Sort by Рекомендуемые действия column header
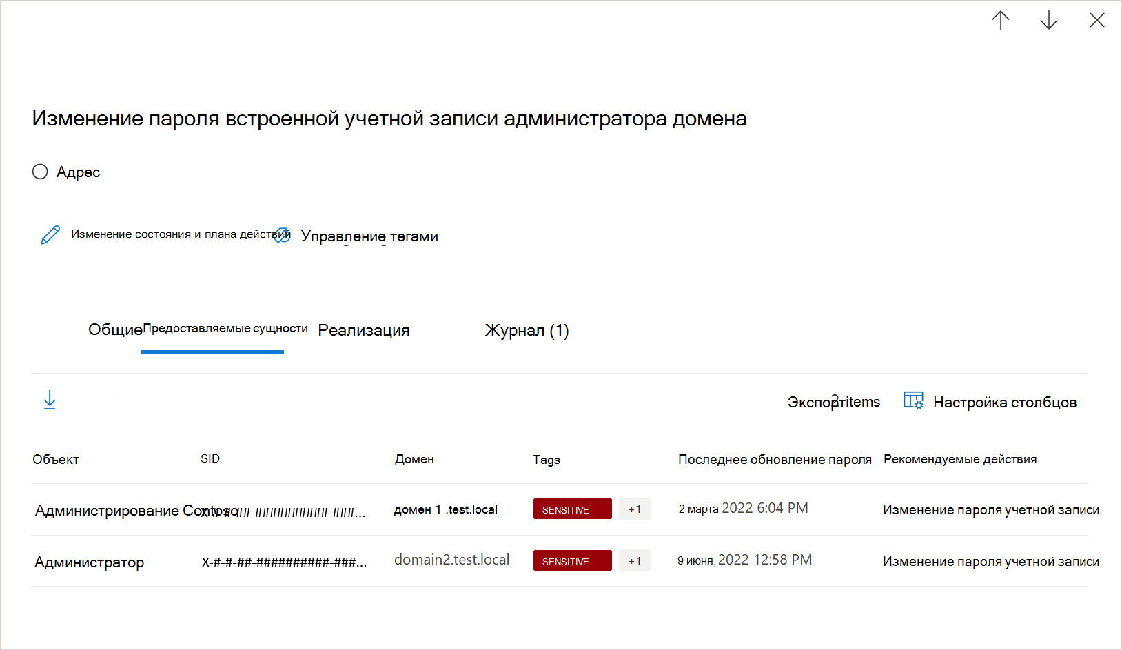1122x650 pixels. (x=960, y=459)
